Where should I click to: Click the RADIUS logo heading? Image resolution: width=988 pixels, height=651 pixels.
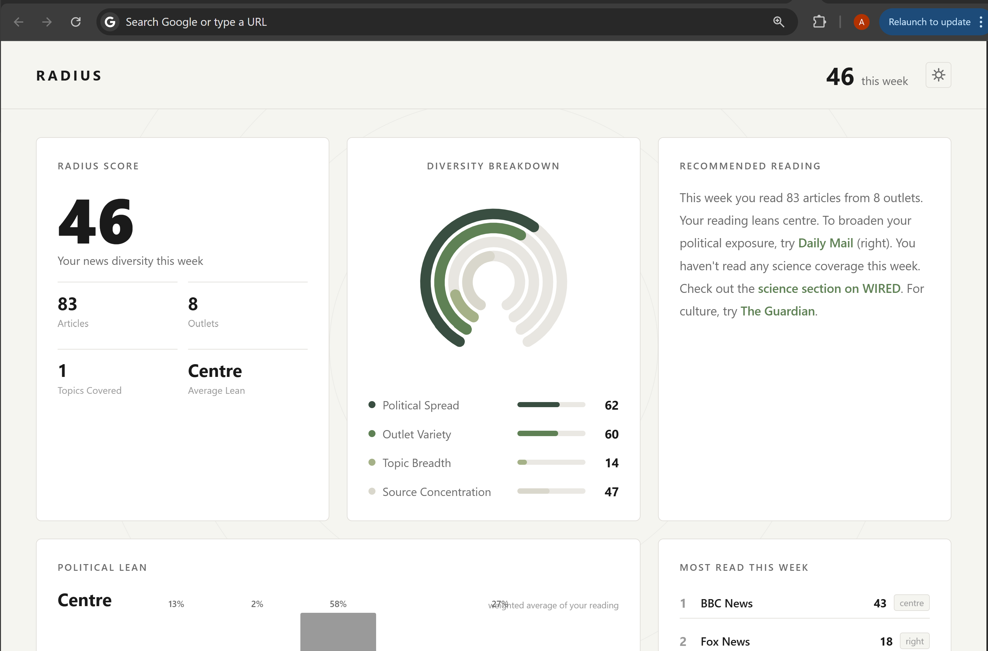point(69,75)
